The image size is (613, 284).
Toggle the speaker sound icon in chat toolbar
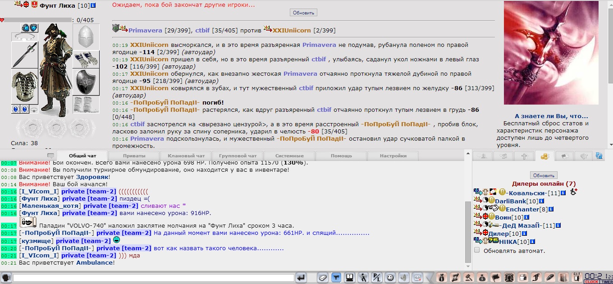[x=404, y=278]
